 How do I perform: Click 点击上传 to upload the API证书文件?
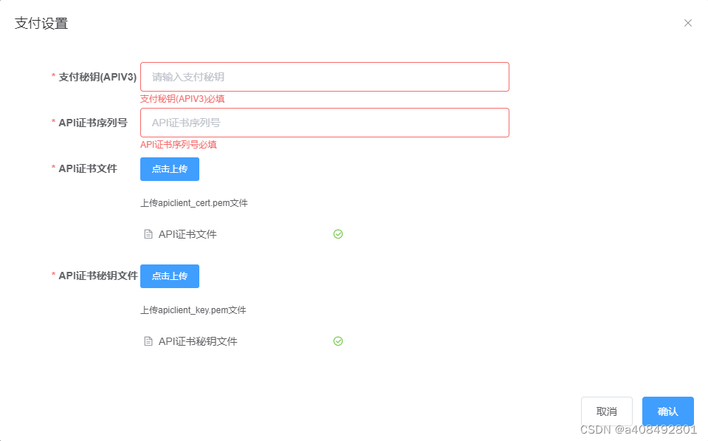[x=169, y=169]
